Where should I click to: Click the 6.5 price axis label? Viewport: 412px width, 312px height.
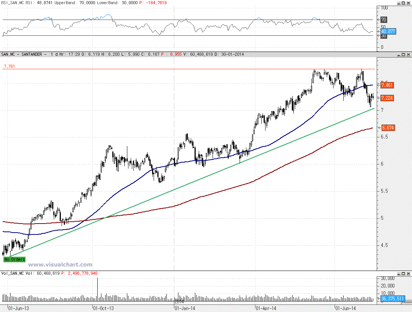[384, 137]
